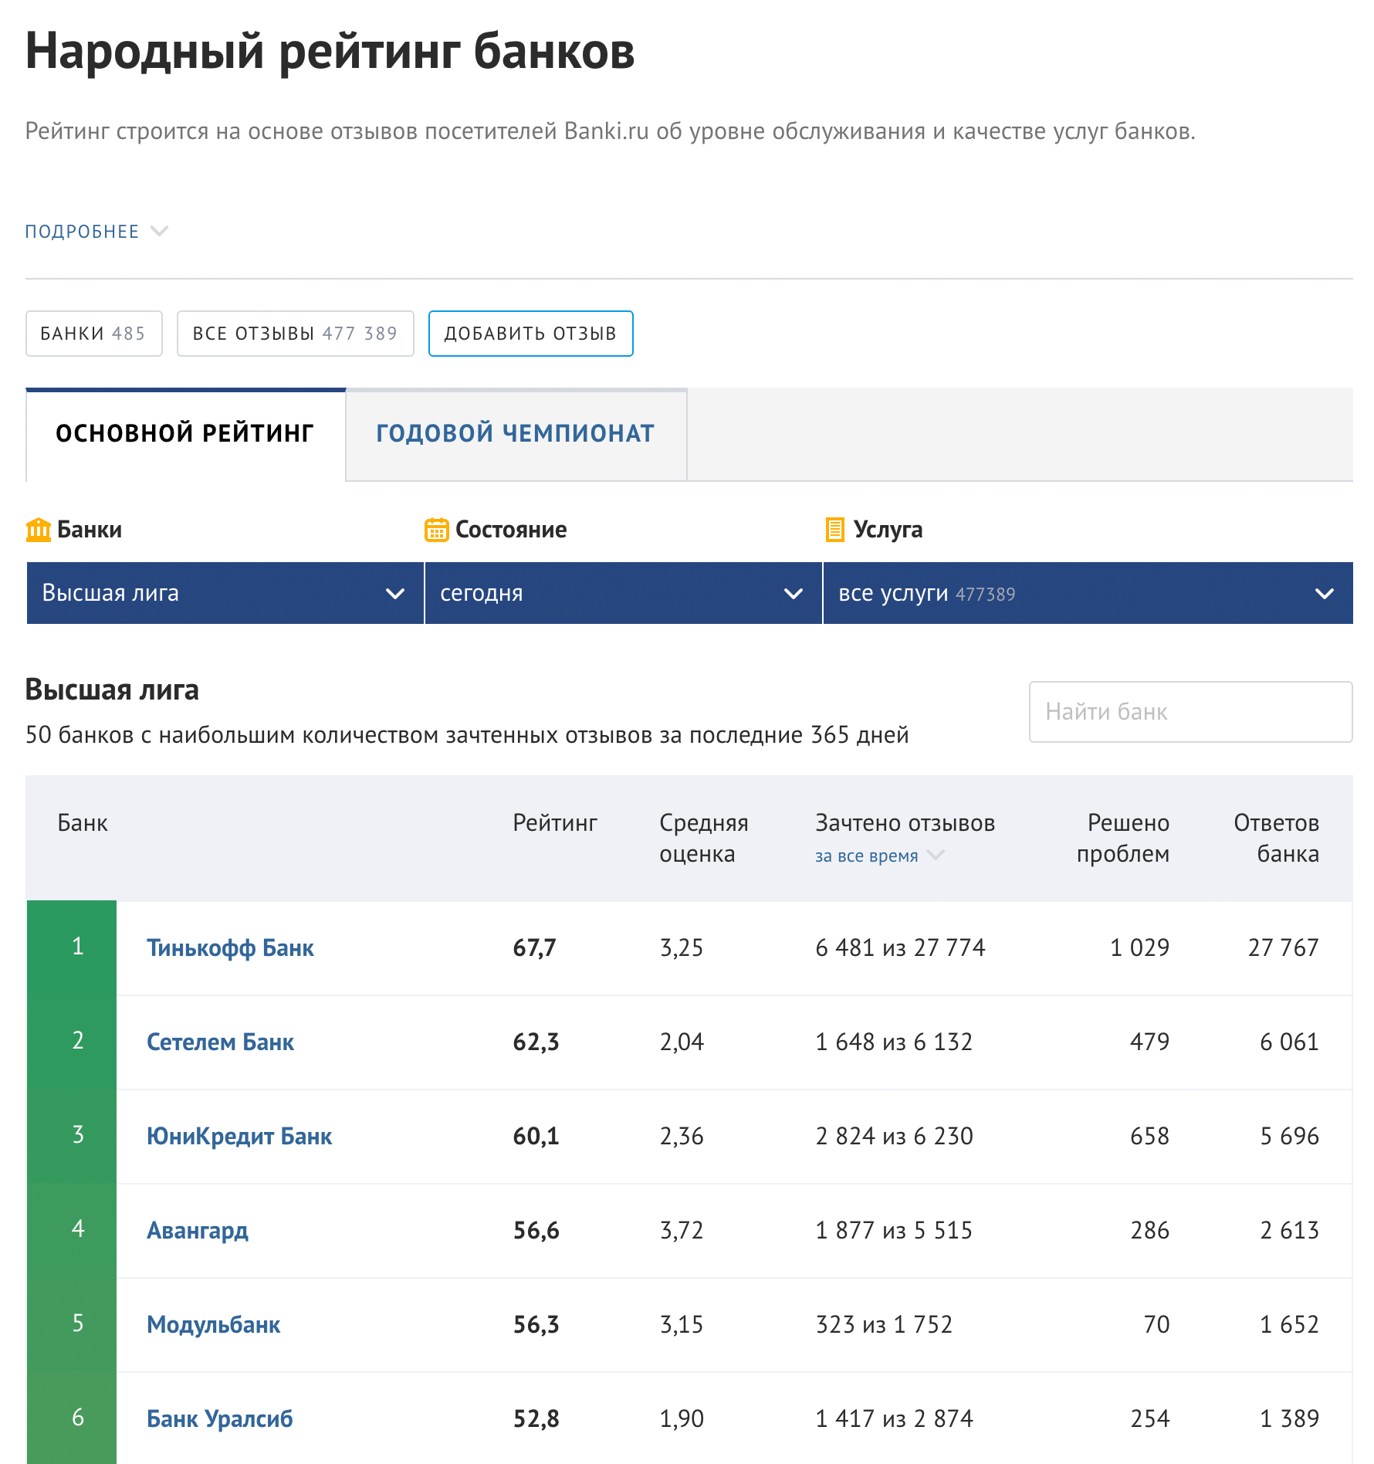
Task: Click the calendar icon beside Состояние
Action: point(437,530)
